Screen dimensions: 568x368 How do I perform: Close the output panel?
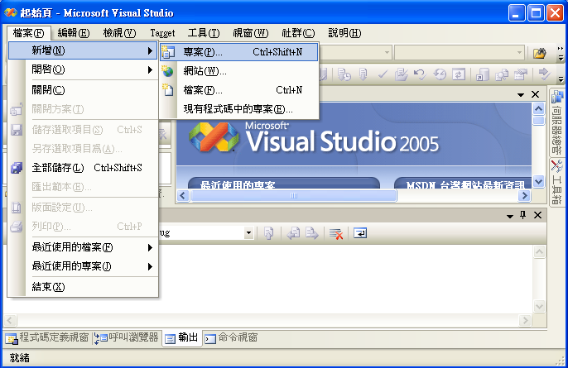coord(537,215)
